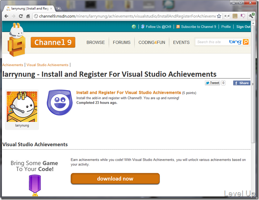
Task: Click the tan square extension icon
Action: point(235,16)
